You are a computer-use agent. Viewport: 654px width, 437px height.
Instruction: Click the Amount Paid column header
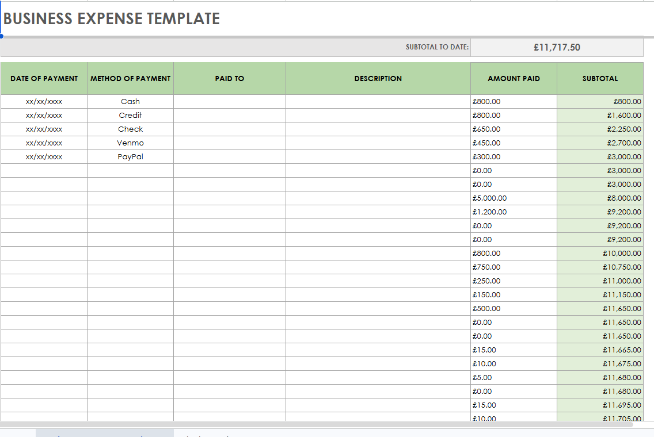[x=514, y=78]
